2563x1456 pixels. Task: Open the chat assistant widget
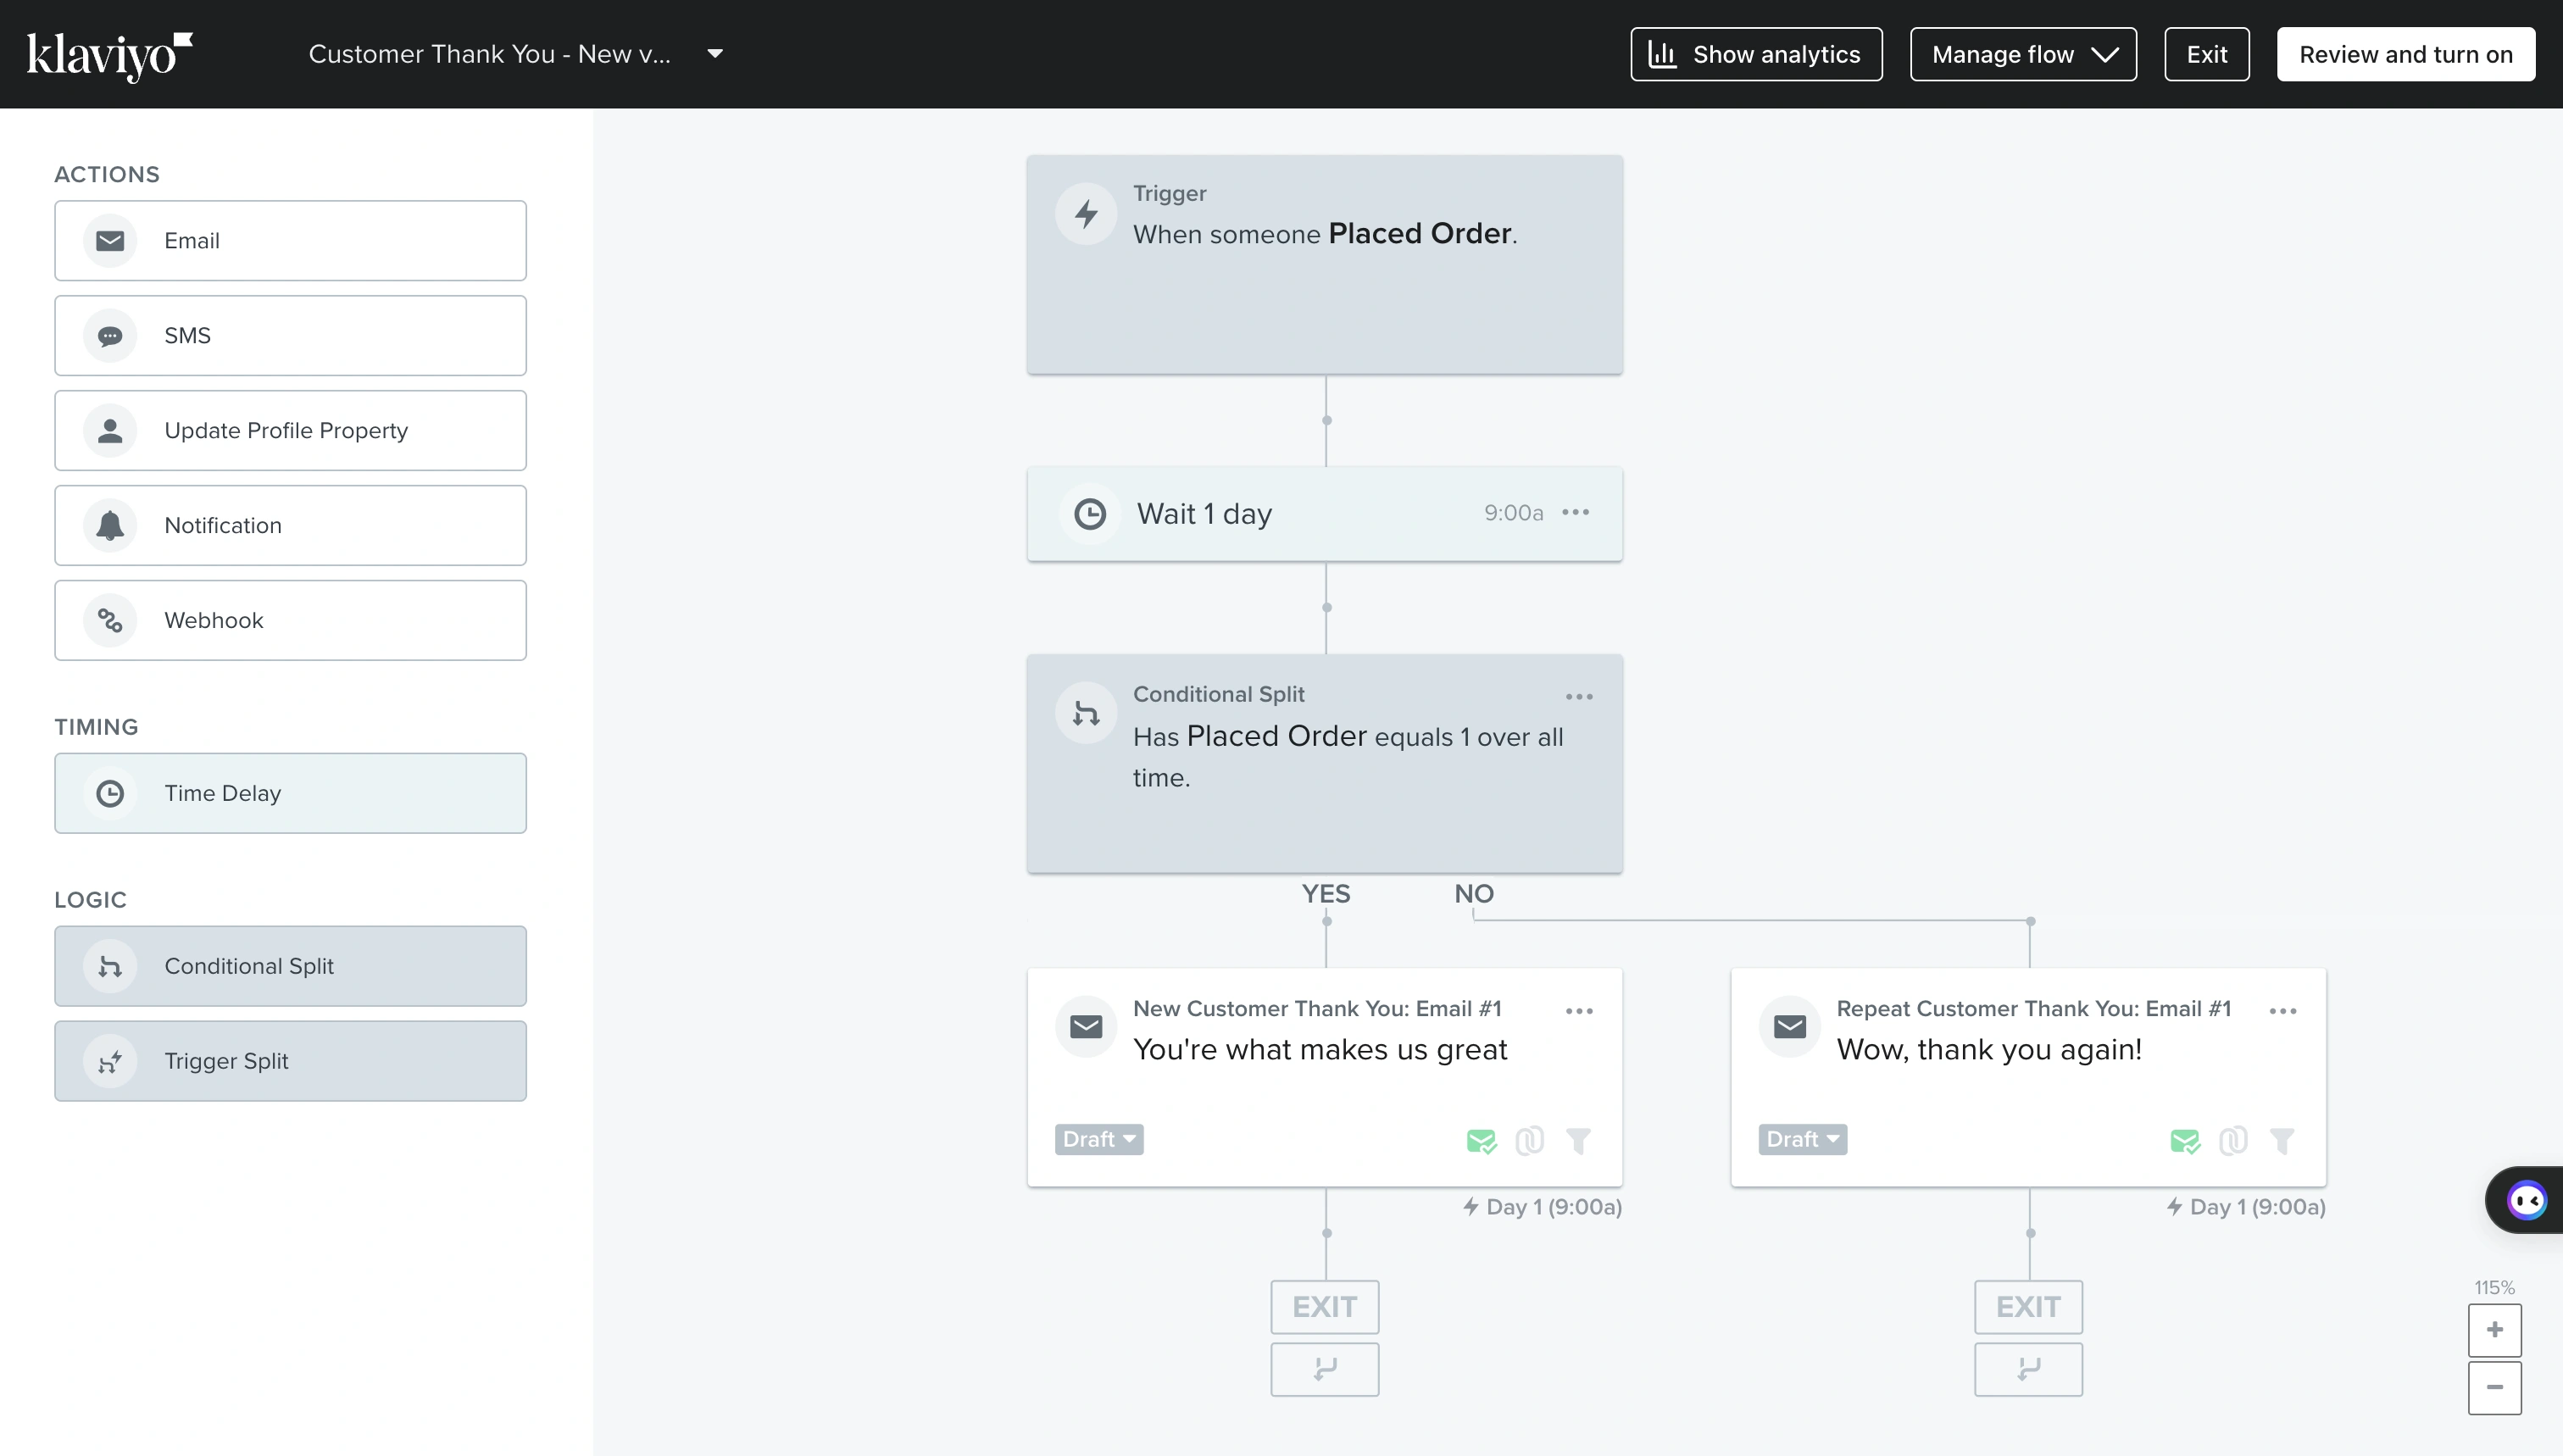(2526, 1201)
